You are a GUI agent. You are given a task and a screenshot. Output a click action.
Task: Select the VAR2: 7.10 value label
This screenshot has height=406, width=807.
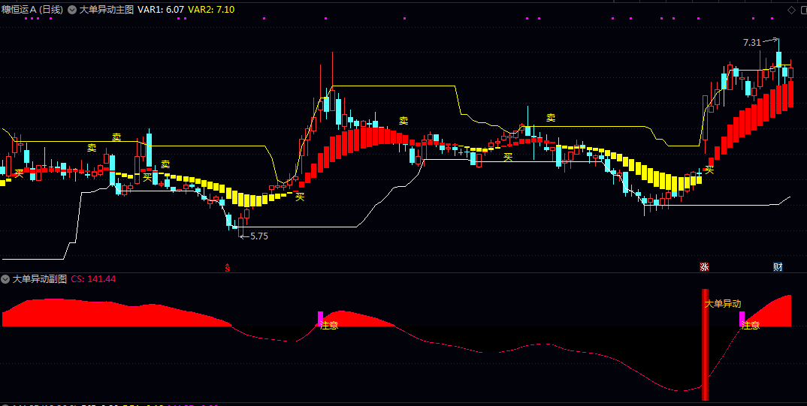(213, 9)
